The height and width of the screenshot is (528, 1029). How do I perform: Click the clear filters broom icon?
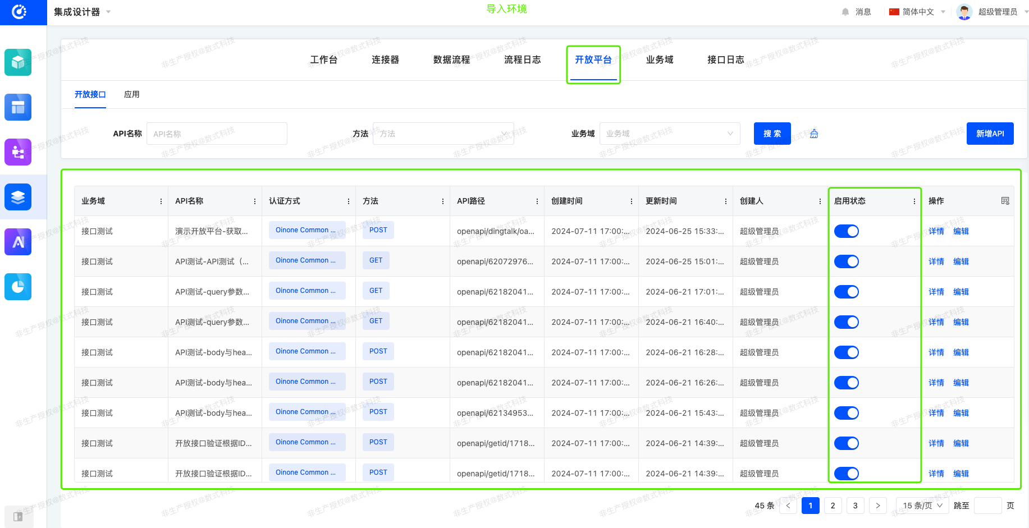coord(814,134)
